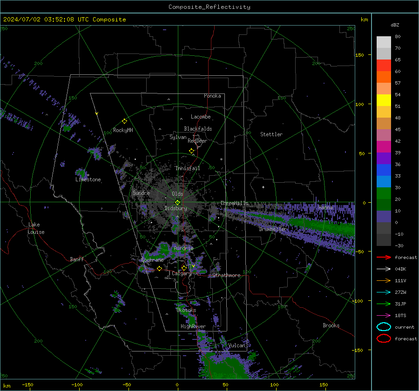
Task: Click the cyan 27ZW arrow icon
Action: [384, 292]
